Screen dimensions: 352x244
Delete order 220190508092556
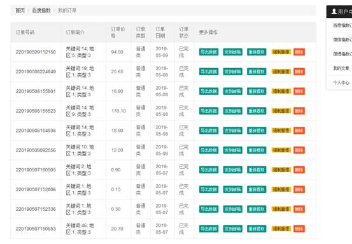tap(299, 150)
